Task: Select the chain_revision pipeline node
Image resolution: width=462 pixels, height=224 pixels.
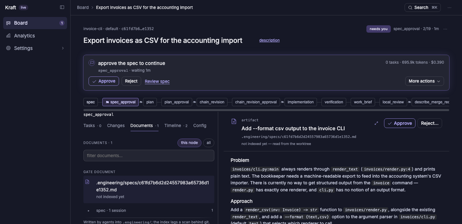Action: pyautogui.click(x=212, y=102)
